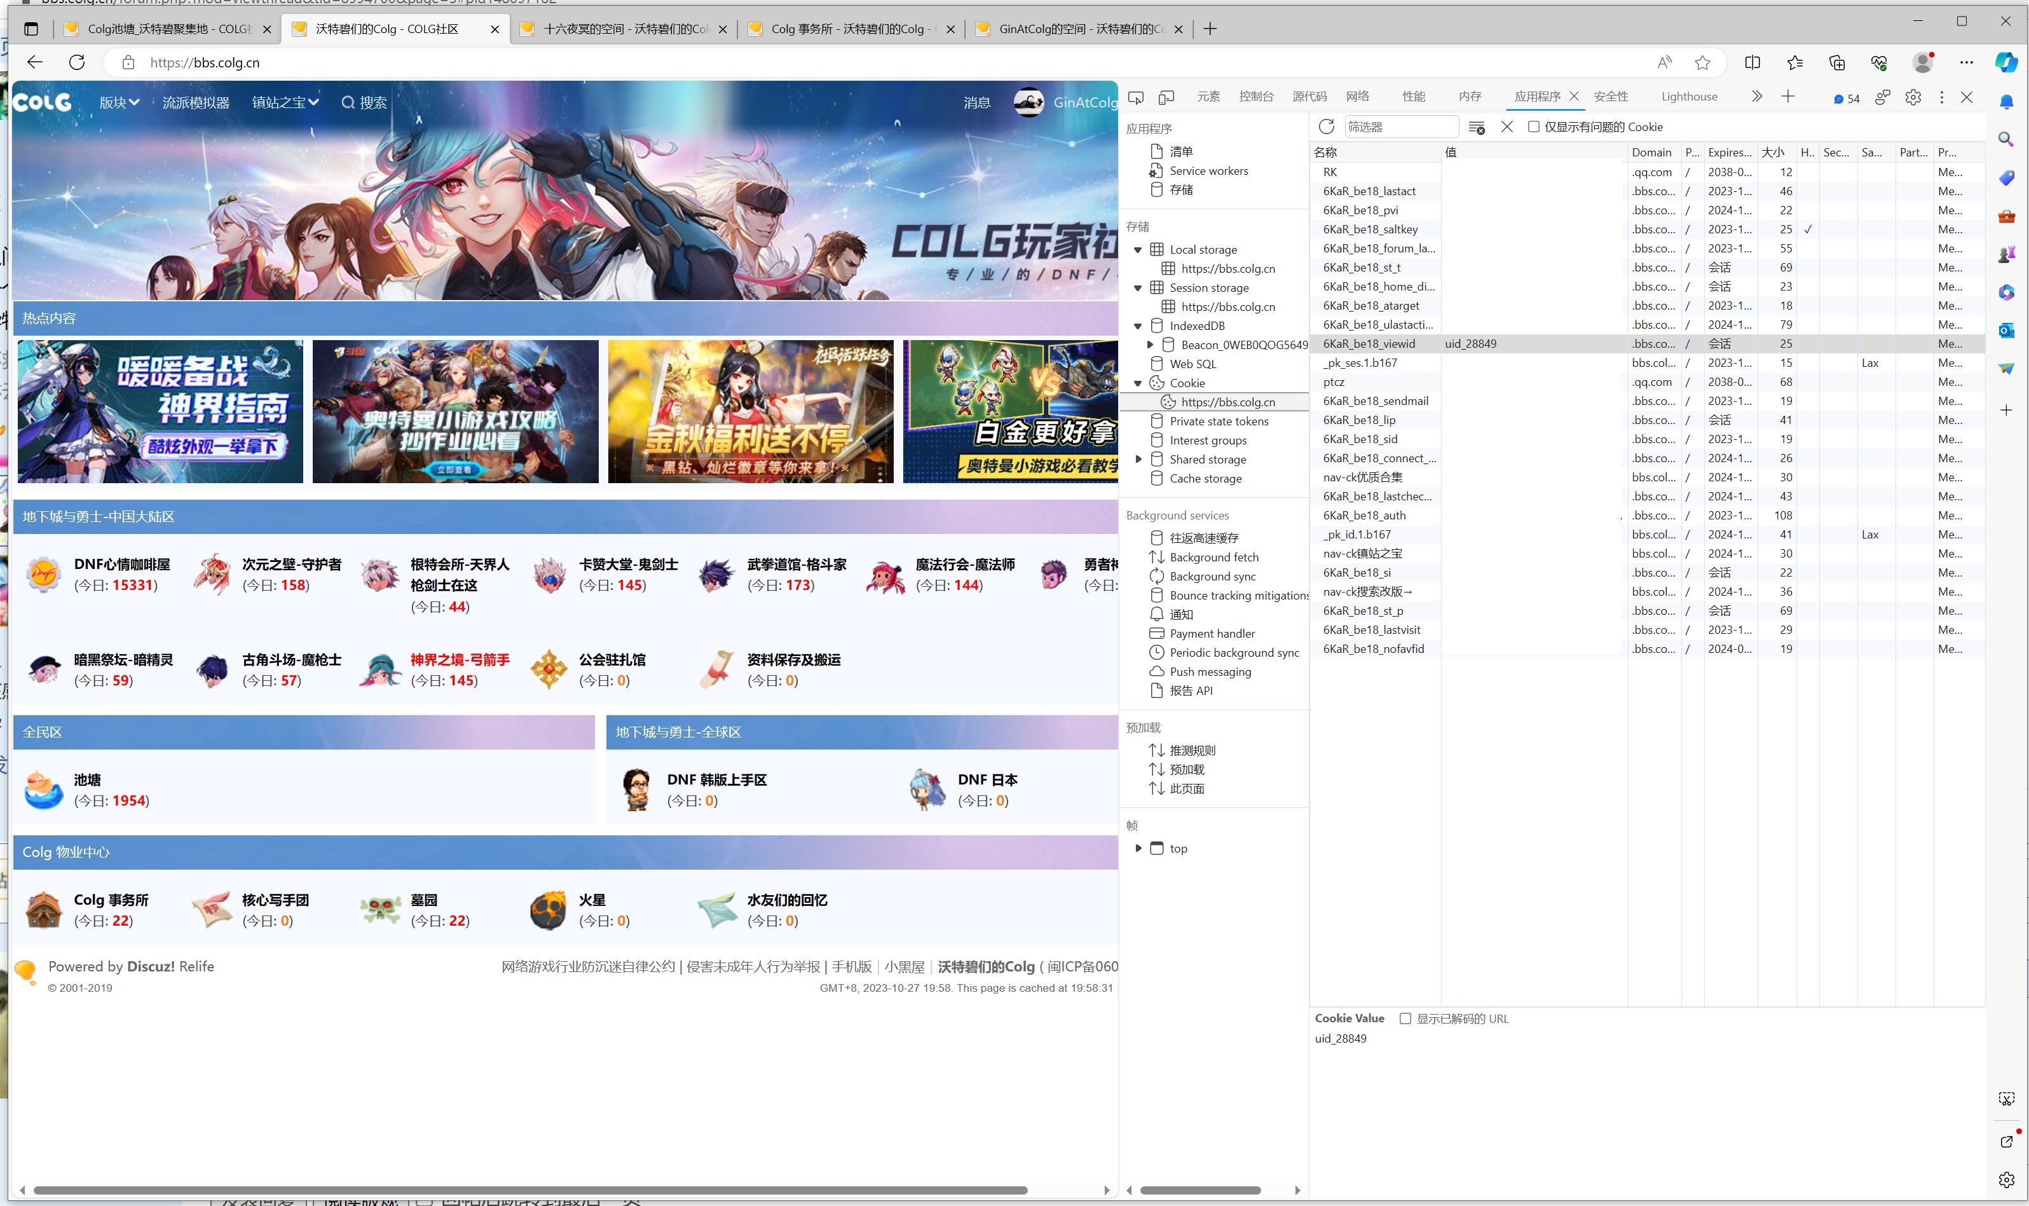Reload the page in the browser toolbar
The height and width of the screenshot is (1206, 2029).
click(x=77, y=62)
